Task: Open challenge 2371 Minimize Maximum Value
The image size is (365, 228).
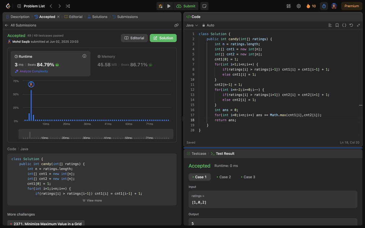Action: [46, 224]
